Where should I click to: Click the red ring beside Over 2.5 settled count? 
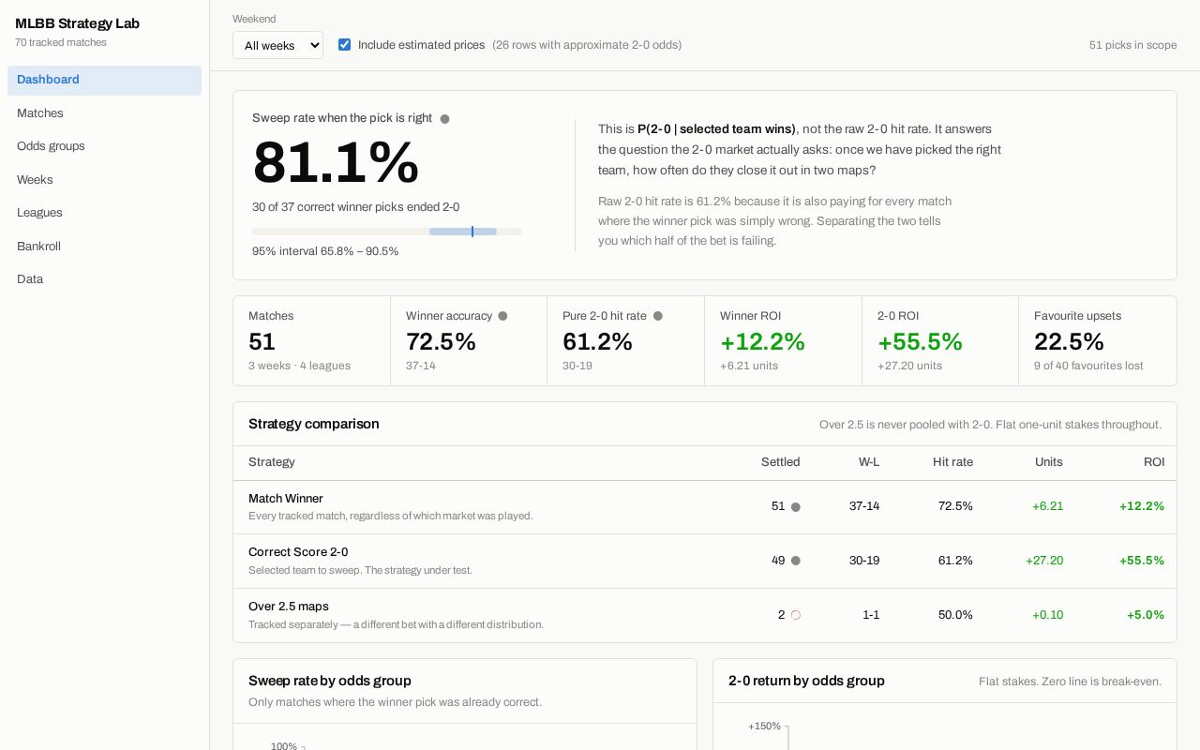point(796,615)
